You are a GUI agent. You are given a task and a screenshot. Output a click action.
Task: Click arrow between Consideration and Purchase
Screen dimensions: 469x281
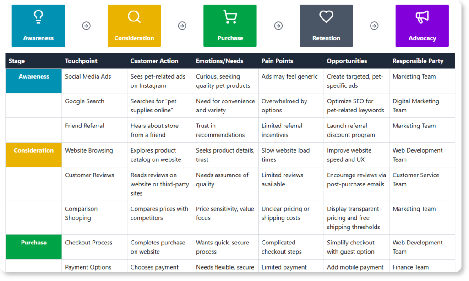(x=182, y=26)
